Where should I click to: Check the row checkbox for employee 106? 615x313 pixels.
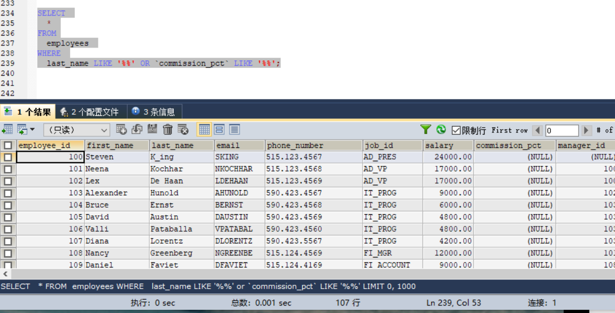tap(8, 229)
